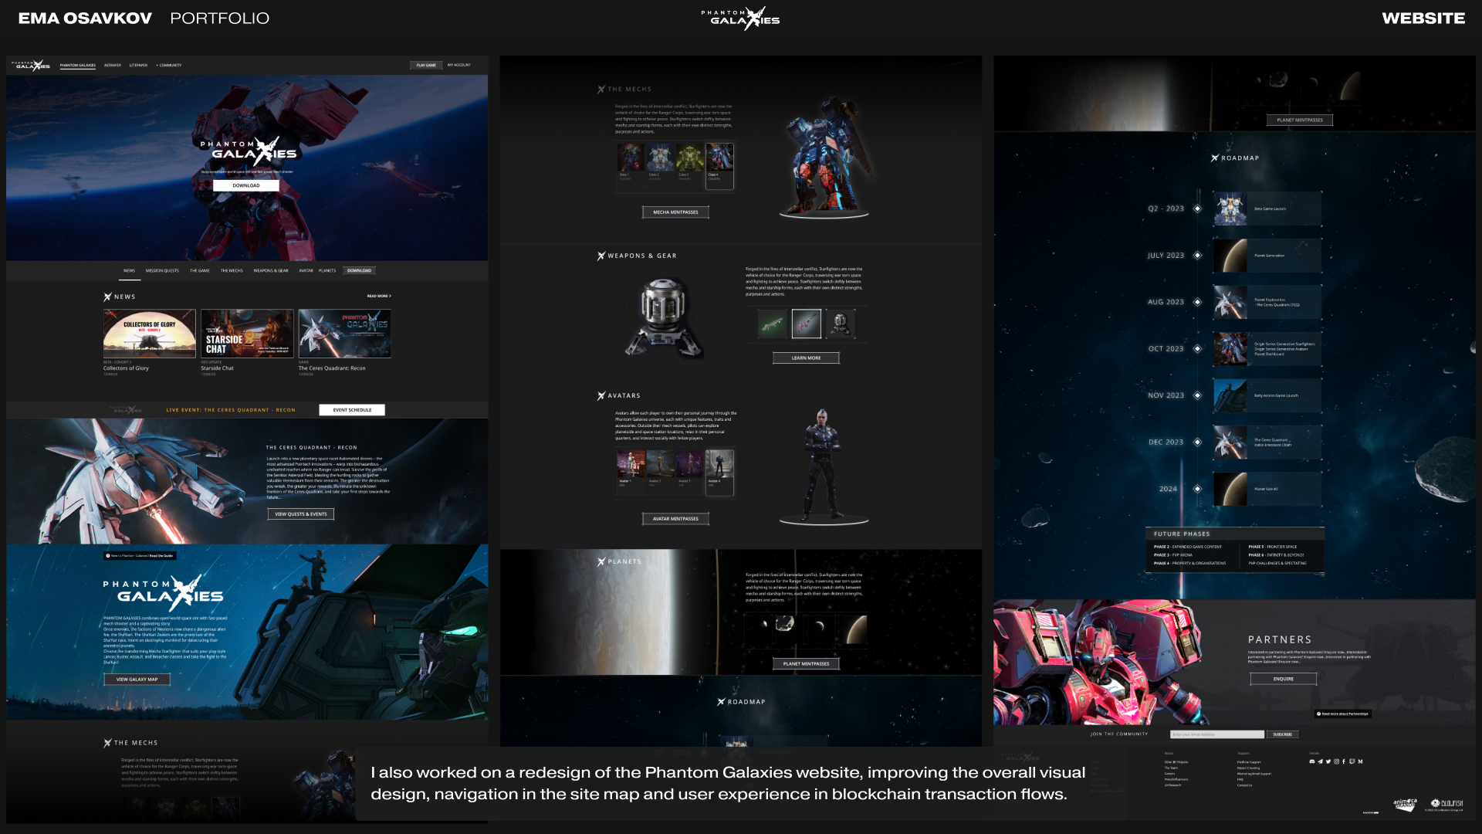The image size is (1482, 834).
Task: Select the News sub-navigation tab
Action: pyautogui.click(x=129, y=271)
